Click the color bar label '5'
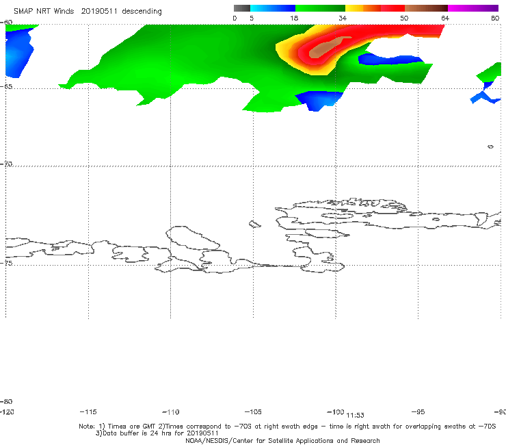506x445 pixels. tap(252, 18)
